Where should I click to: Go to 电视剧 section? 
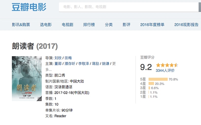(67, 25)
